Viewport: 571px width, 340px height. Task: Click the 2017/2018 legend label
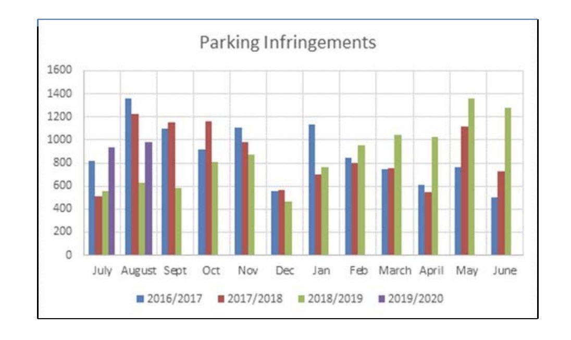pyautogui.click(x=255, y=298)
